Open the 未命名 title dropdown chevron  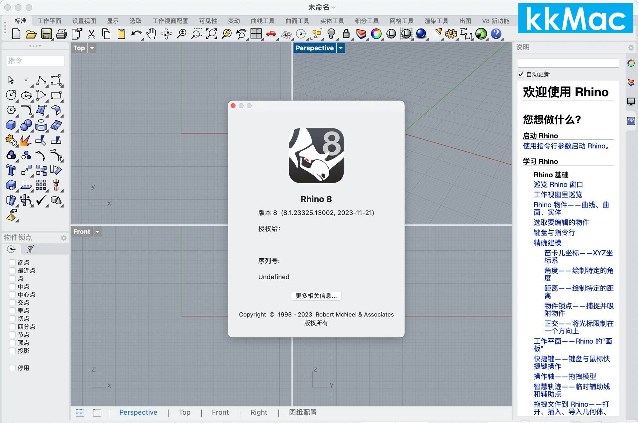click(334, 7)
